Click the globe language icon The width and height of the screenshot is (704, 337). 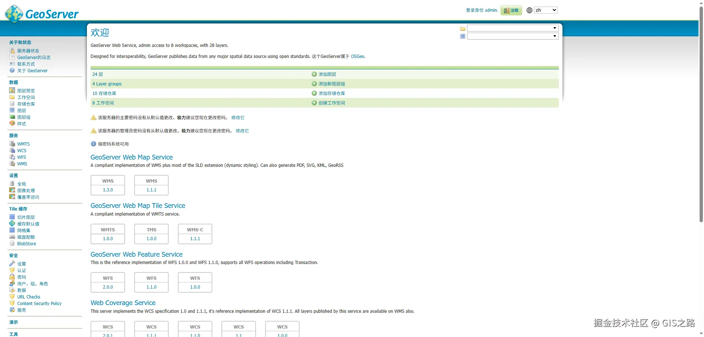(x=529, y=10)
